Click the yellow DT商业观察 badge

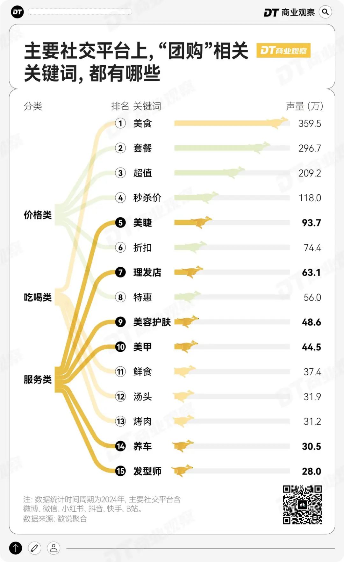point(283,51)
